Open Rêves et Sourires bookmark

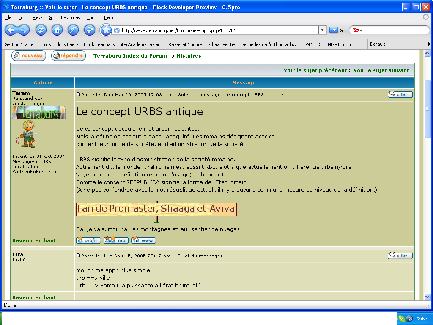186,44
